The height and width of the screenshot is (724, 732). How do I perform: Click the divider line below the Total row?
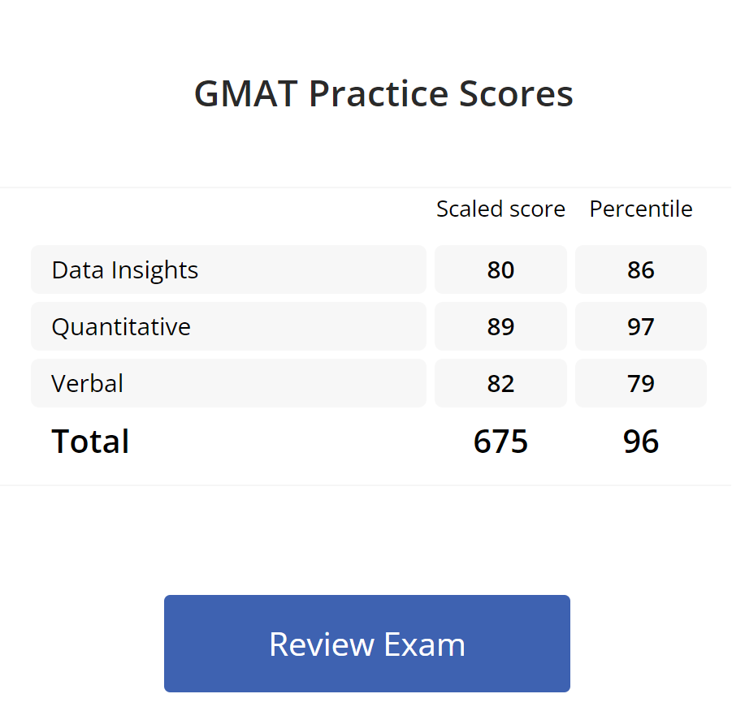click(x=366, y=485)
